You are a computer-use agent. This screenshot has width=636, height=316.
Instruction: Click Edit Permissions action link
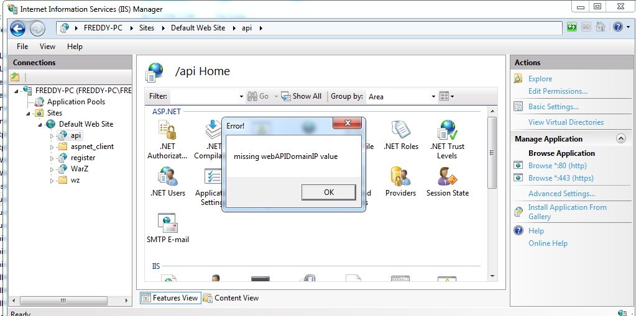558,91
